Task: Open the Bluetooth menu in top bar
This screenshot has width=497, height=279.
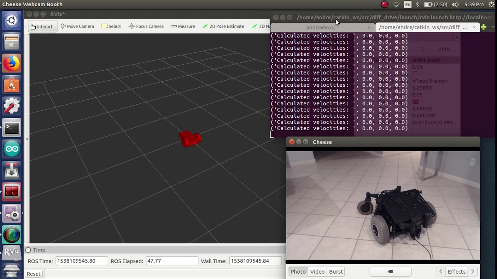Action: point(417,5)
